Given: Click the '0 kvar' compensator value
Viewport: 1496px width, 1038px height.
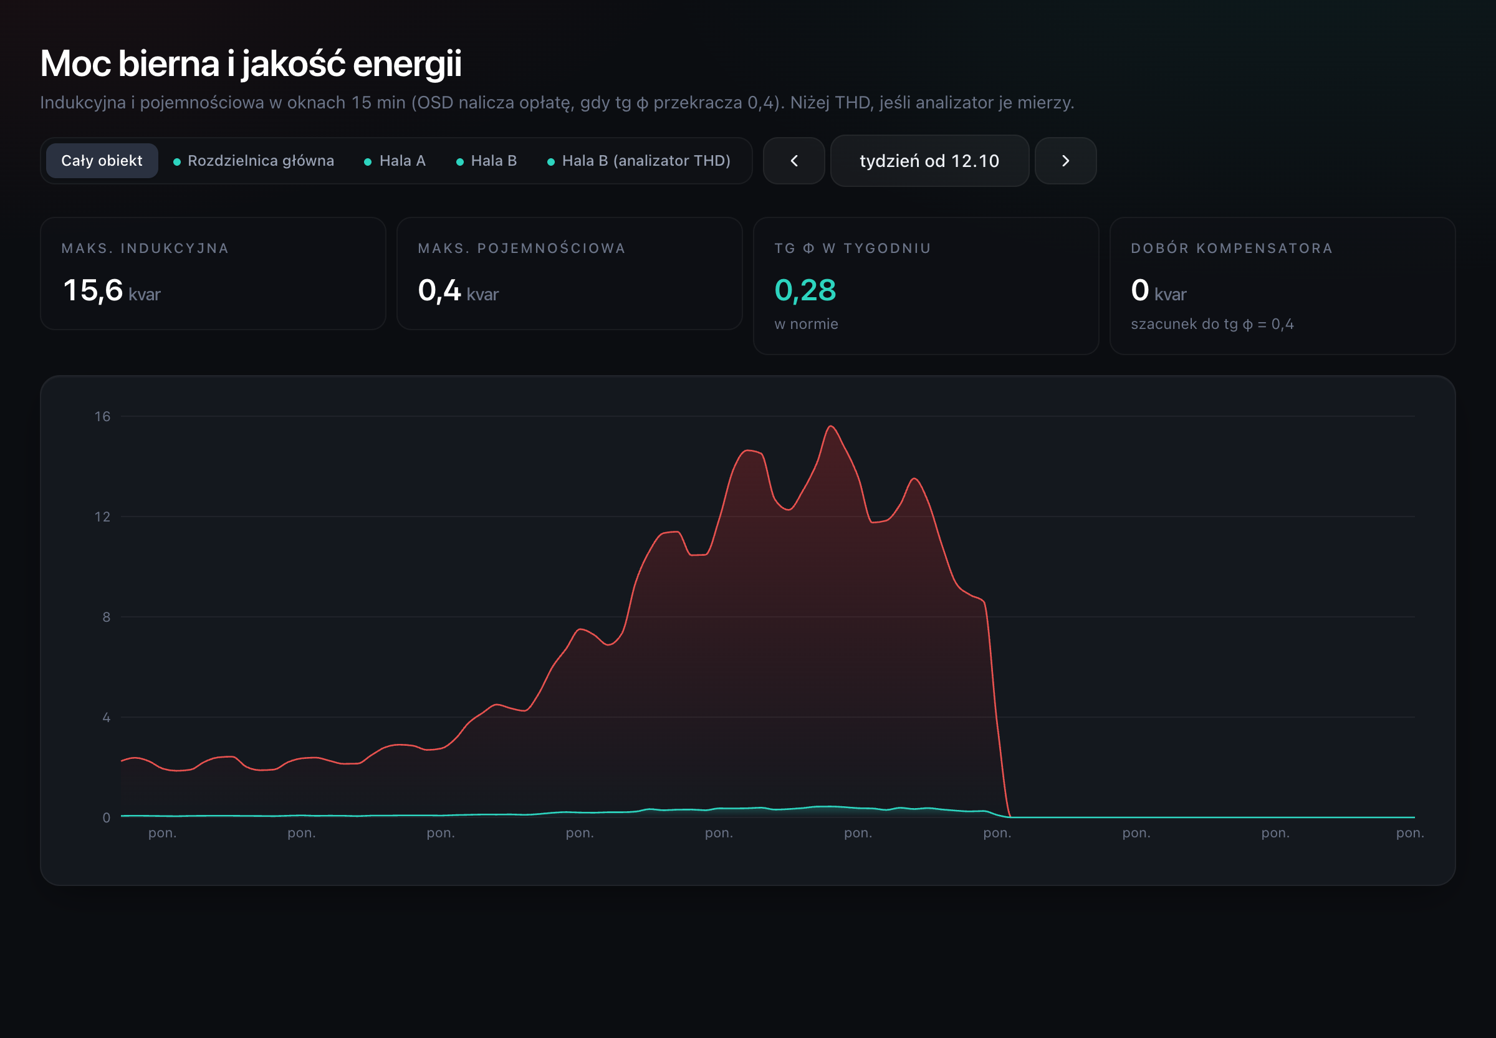Looking at the screenshot, I should point(1159,291).
